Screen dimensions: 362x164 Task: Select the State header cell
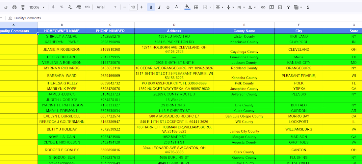pyautogui.click(x=342, y=31)
